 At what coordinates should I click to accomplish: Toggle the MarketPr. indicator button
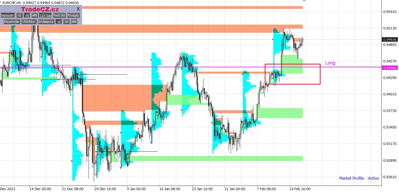pos(8,15)
